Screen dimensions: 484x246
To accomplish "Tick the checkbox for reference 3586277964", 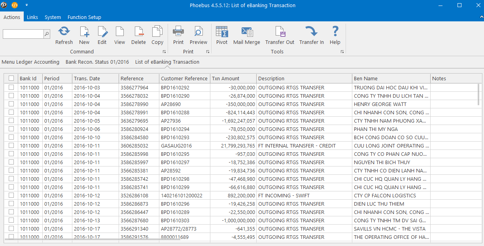I will [x=11, y=87].
